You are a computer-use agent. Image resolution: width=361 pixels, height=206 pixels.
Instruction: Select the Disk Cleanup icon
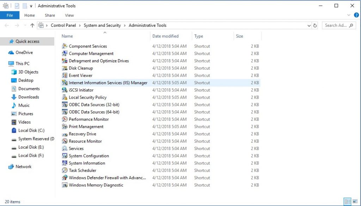(65, 68)
